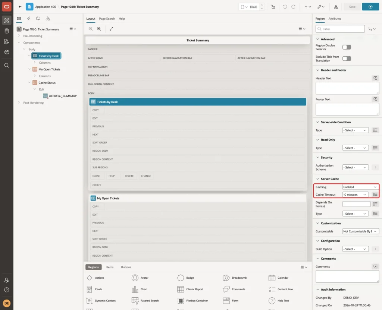Open the App Builder sidebar icon
Viewport: 382px width, 310px height.
pos(7,20)
